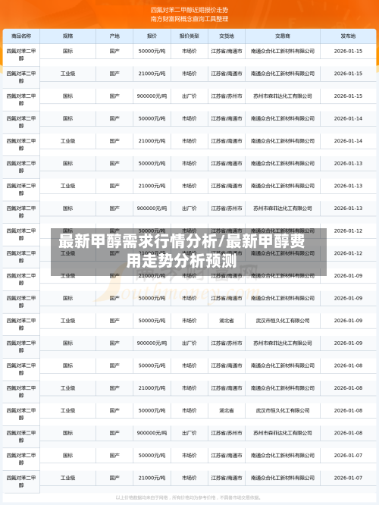Click 出厂价 in the 2026-01-15 row
The height and width of the screenshot is (505, 379).
coord(189,96)
